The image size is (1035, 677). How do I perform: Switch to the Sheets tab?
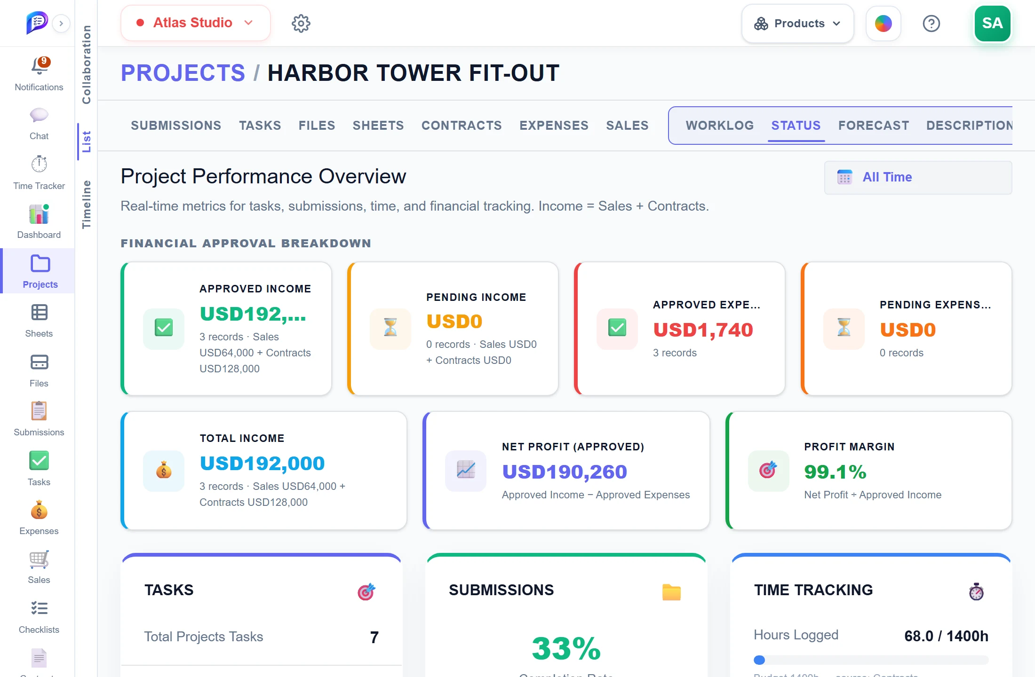click(378, 126)
